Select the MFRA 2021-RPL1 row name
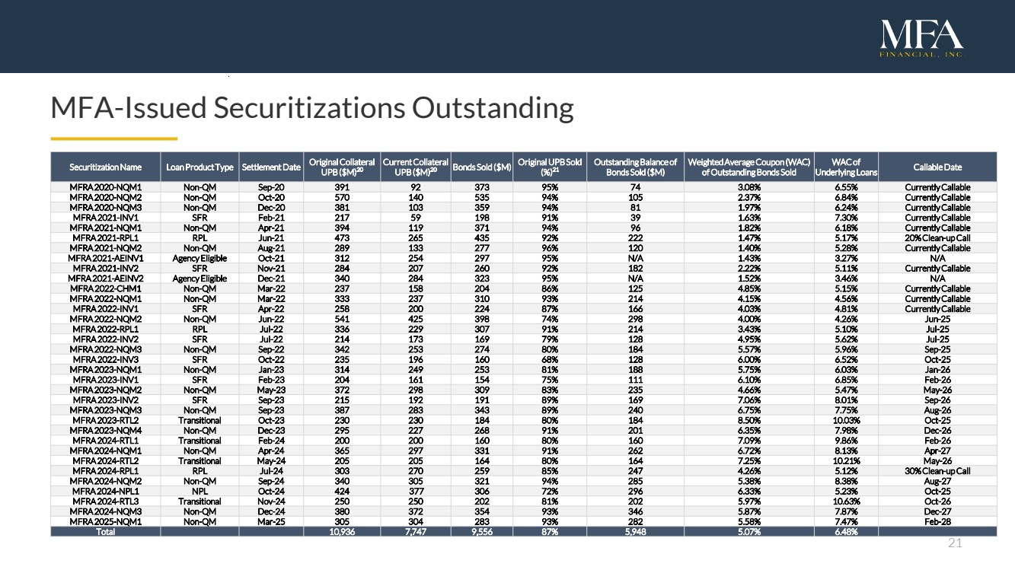 click(105, 237)
